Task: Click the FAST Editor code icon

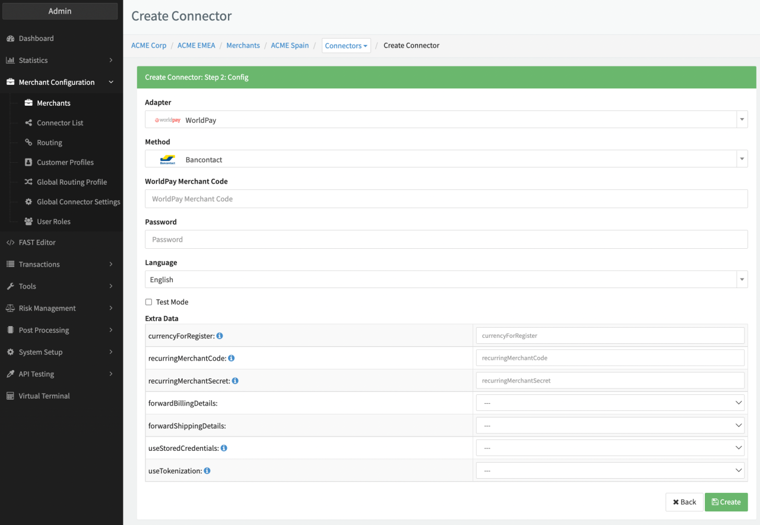Action: click(x=10, y=242)
